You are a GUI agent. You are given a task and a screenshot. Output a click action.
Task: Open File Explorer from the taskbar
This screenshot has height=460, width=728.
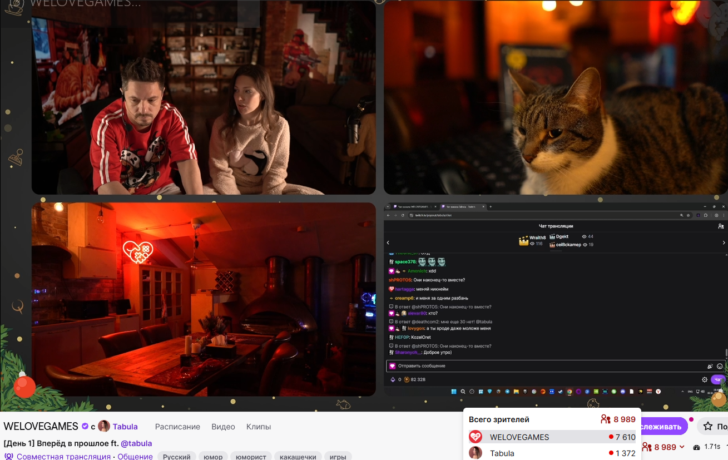pyautogui.click(x=516, y=392)
